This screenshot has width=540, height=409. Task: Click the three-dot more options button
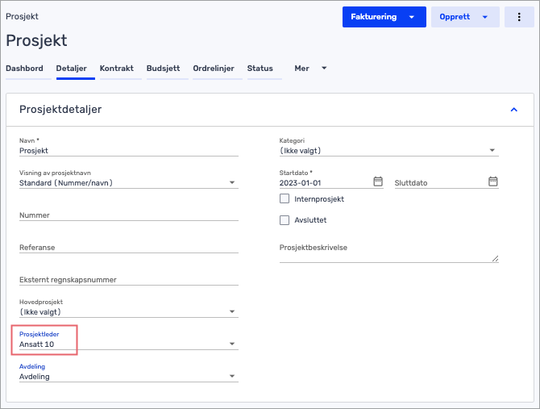pyautogui.click(x=519, y=17)
